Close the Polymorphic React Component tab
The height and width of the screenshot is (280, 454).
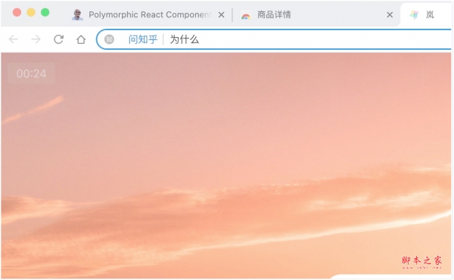click(221, 15)
